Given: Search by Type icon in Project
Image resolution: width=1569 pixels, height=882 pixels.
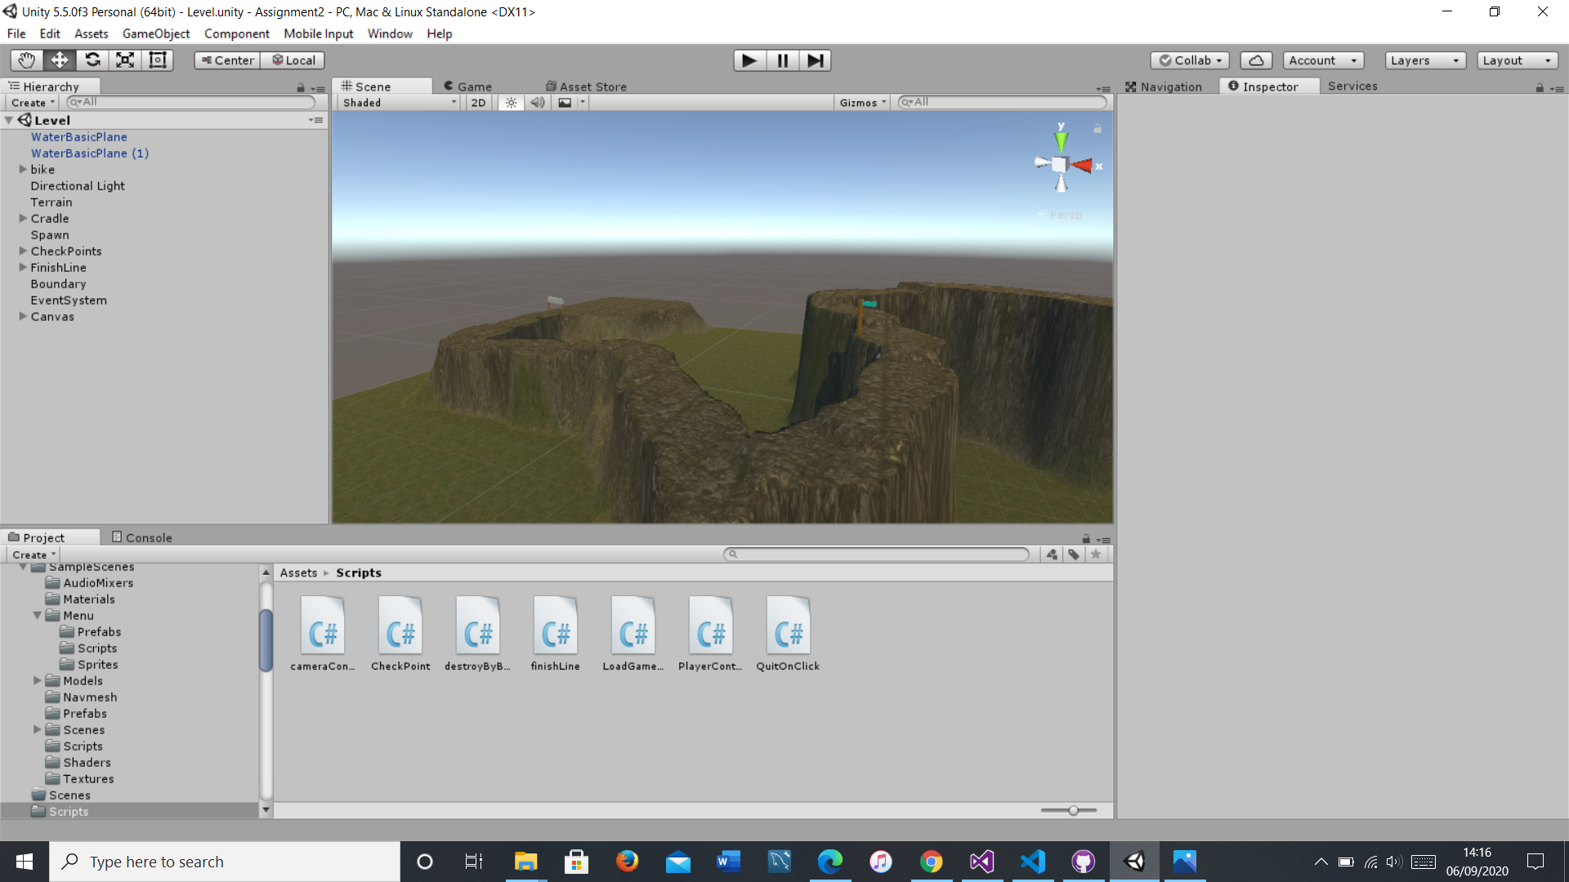Looking at the screenshot, I should 1052,555.
